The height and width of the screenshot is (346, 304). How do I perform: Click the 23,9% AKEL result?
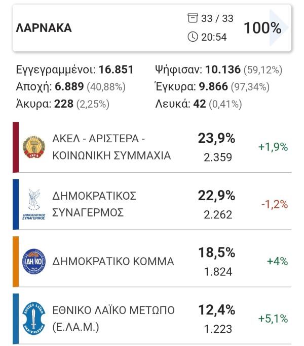217,139
